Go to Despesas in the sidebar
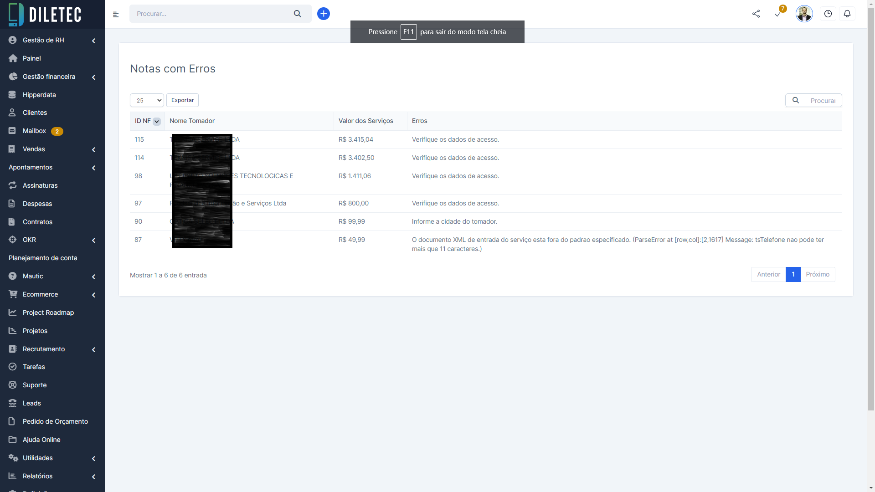 [x=37, y=204]
